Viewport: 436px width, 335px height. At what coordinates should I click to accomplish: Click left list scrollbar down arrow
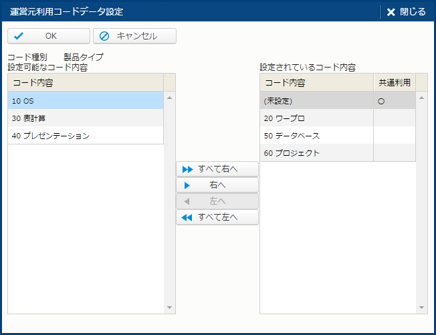coord(169,308)
